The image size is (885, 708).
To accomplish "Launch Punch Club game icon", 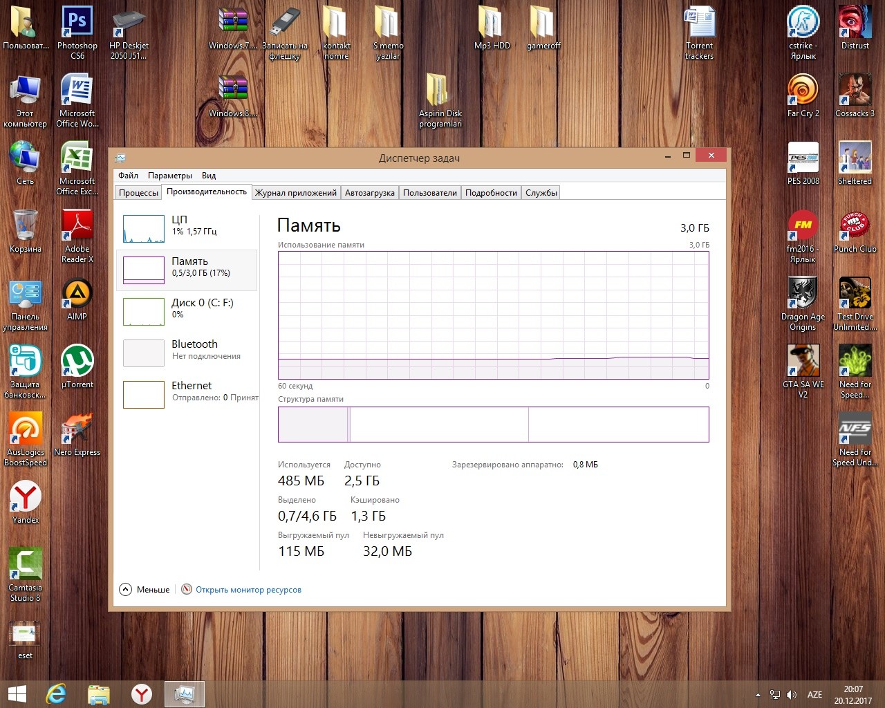I will (855, 231).
